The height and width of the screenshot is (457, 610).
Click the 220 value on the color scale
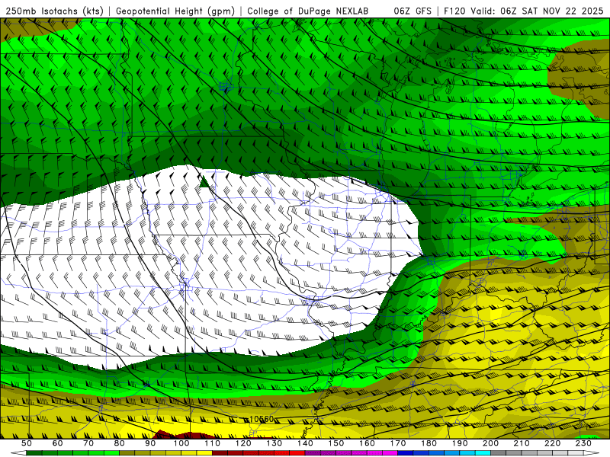[552, 443]
